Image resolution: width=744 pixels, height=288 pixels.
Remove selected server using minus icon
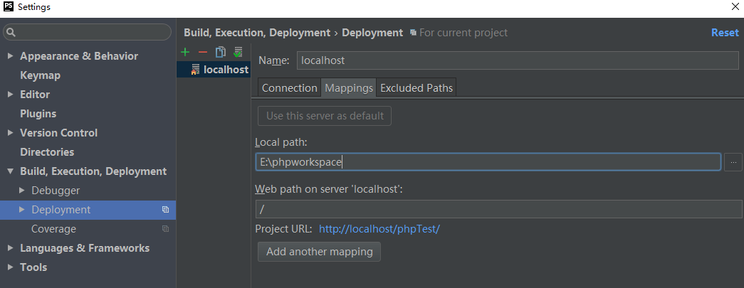coord(203,52)
